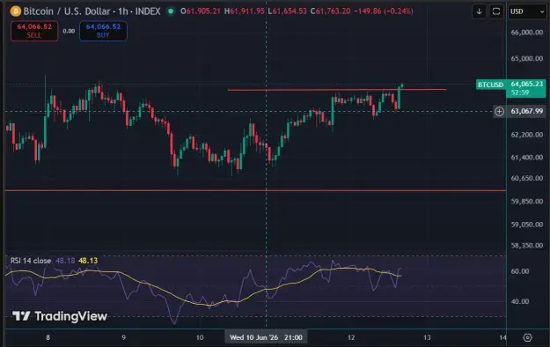Click the date 8 on time axis
This screenshot has width=550, height=347.
(x=48, y=337)
